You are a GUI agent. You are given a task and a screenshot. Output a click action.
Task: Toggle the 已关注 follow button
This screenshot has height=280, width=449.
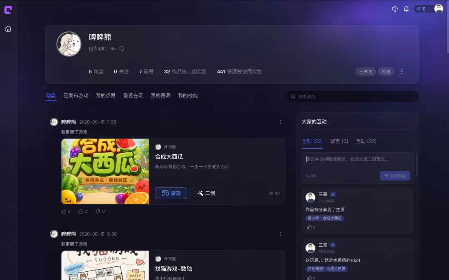366,71
